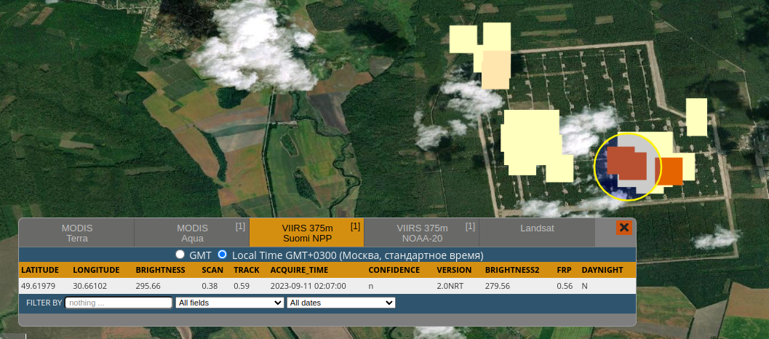Click the BRIGHTNESS2 column header
Viewport: 769px width, 339px height.
(512, 270)
